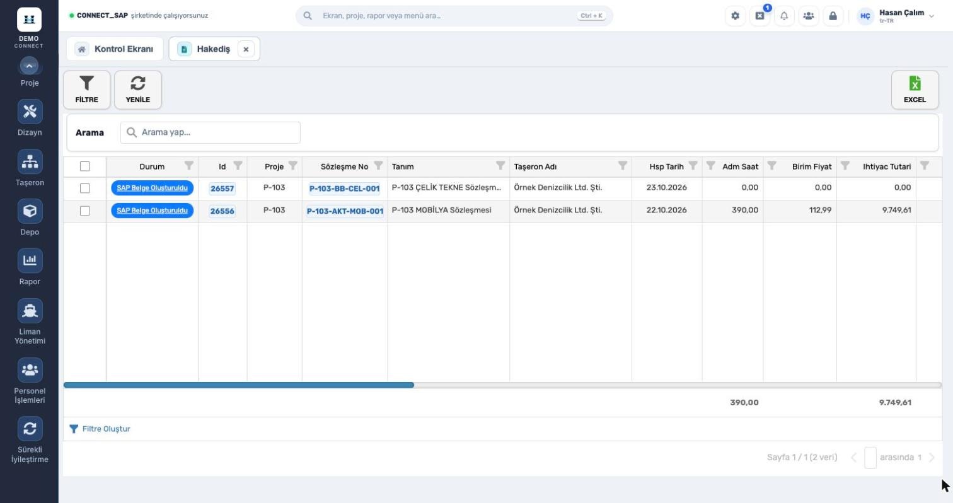Screen dimensions: 953x503
Task: Open contract link P-103-AKT-MOB-001
Action: coord(345,211)
